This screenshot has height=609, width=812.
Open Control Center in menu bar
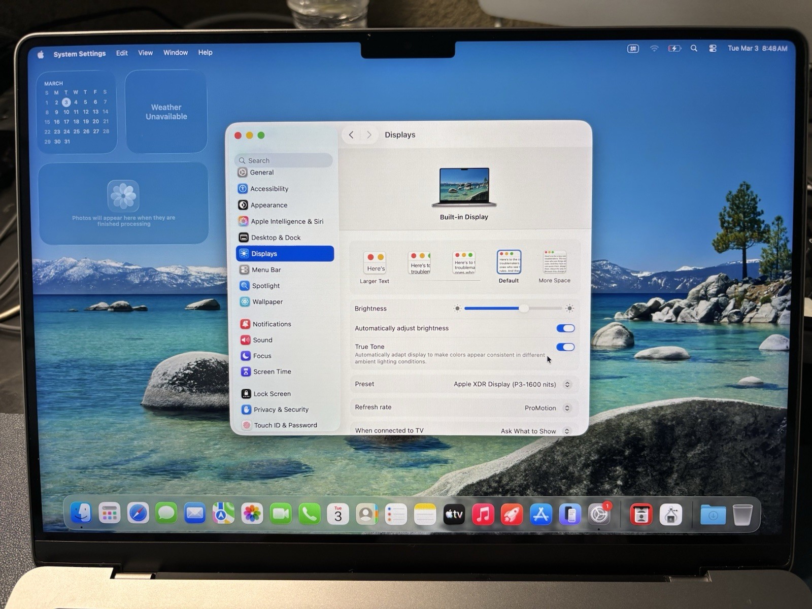(713, 48)
